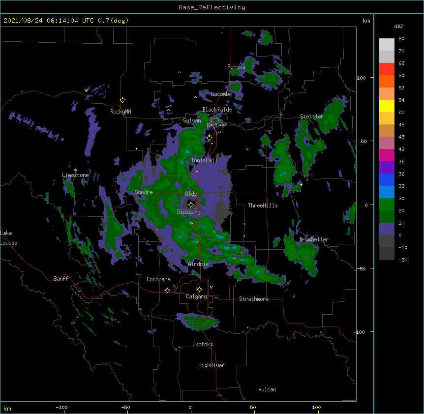Click the dark gray -30 to -10 legend band
This screenshot has width=424, height=414.
[x=387, y=254]
